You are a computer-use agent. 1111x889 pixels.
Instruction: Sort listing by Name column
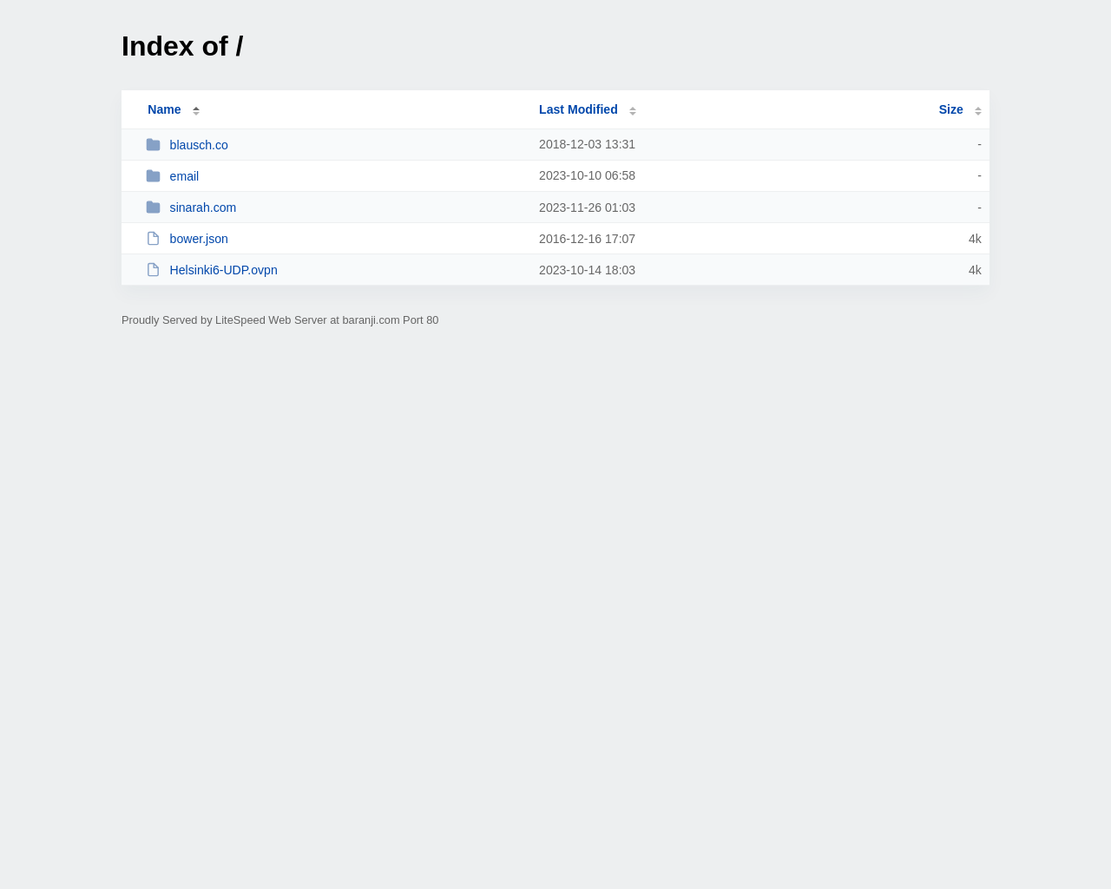[164, 108]
